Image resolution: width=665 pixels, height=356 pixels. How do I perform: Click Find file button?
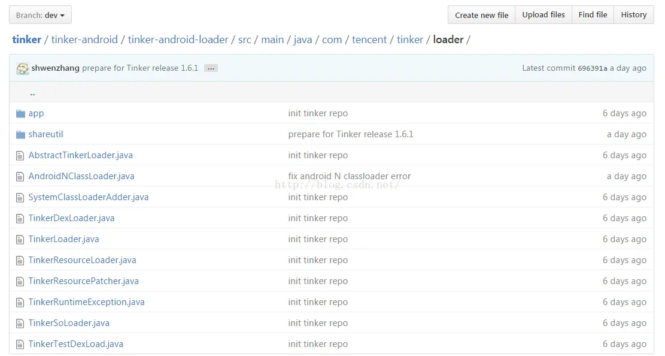pos(593,15)
